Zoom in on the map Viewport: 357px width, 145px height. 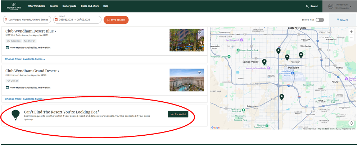click(x=351, y=32)
